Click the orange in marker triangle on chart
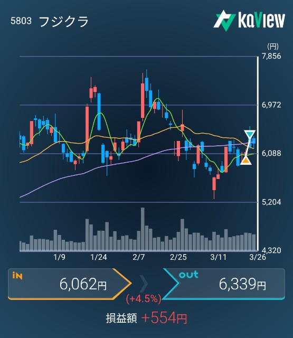Viewport: 293px width, 338px height. (245, 160)
